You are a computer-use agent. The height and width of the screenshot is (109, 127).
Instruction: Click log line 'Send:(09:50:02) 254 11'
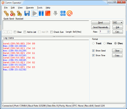19,53
